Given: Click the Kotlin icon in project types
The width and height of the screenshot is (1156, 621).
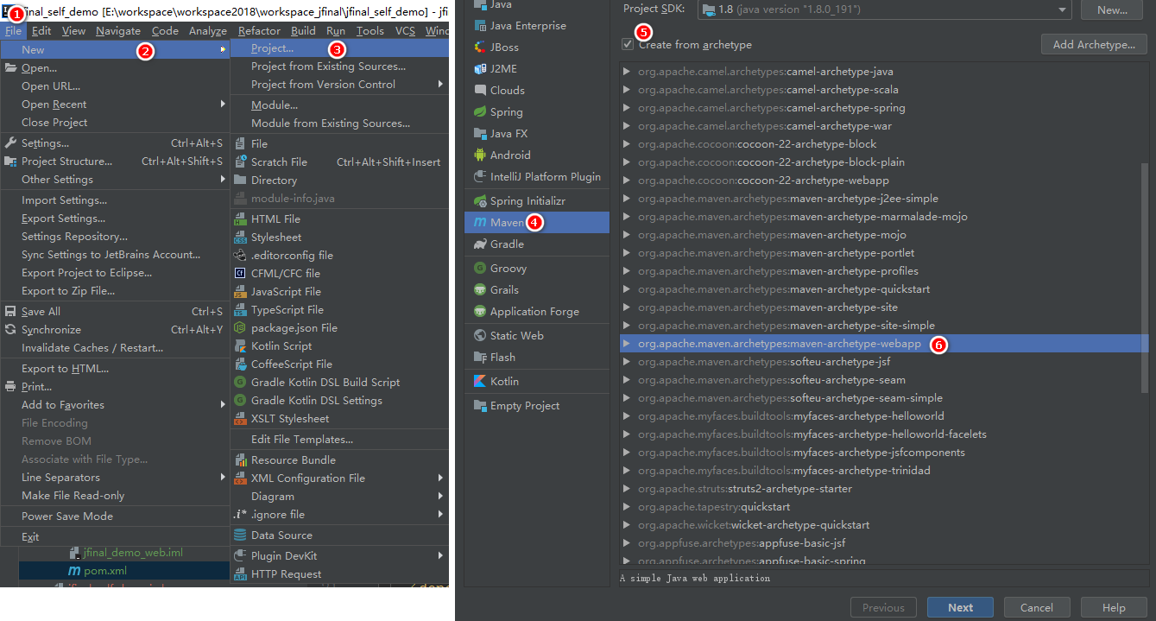Looking at the screenshot, I should 480,381.
